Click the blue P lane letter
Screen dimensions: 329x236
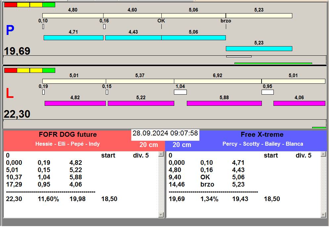[10, 30]
